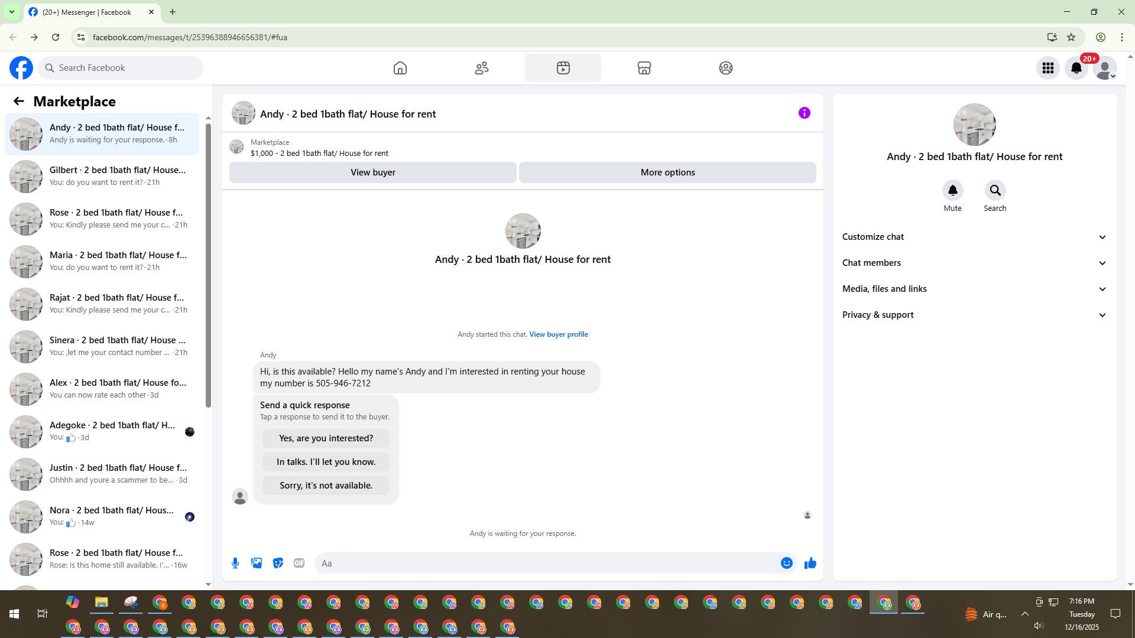Image resolution: width=1135 pixels, height=638 pixels.
Task: Open the Nora conversation
Action: pos(102,517)
